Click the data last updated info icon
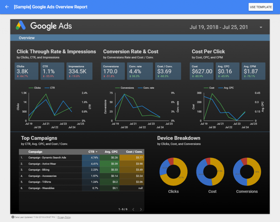The image size is (280, 222). click(x=13, y=217)
